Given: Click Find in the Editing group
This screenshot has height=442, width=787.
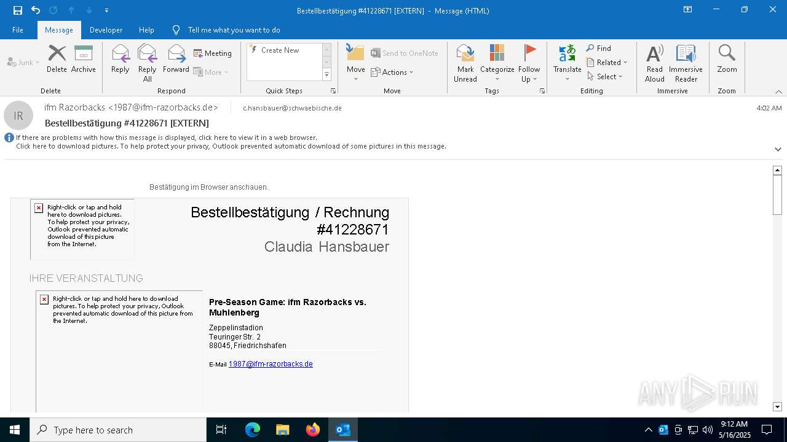Looking at the screenshot, I should (599, 48).
